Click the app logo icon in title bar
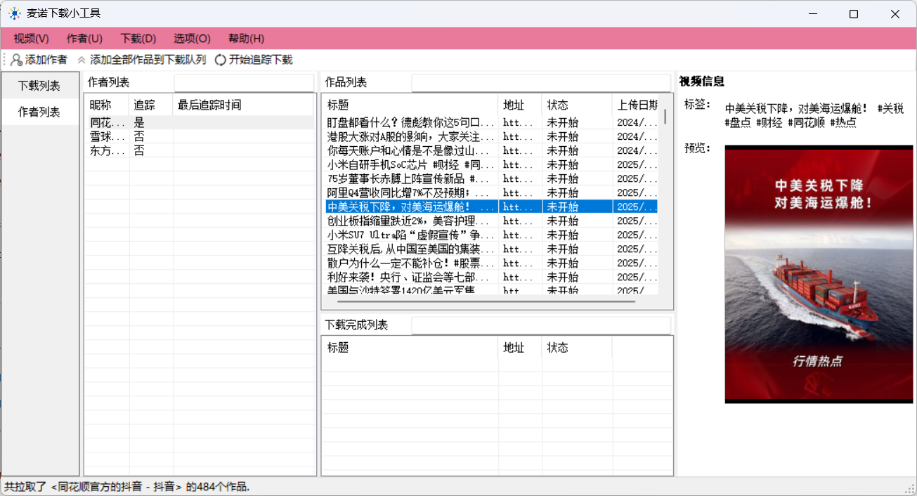Viewport: 917px width, 496px height. coord(14,13)
